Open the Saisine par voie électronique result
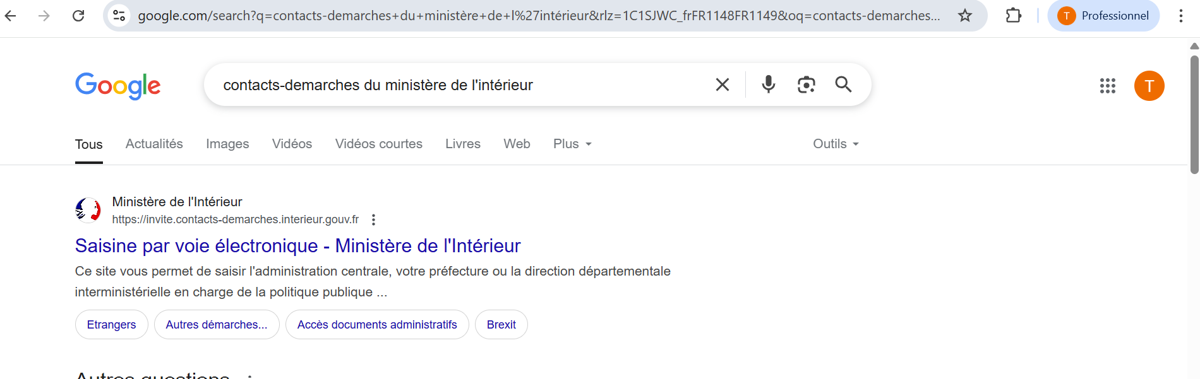 [298, 245]
